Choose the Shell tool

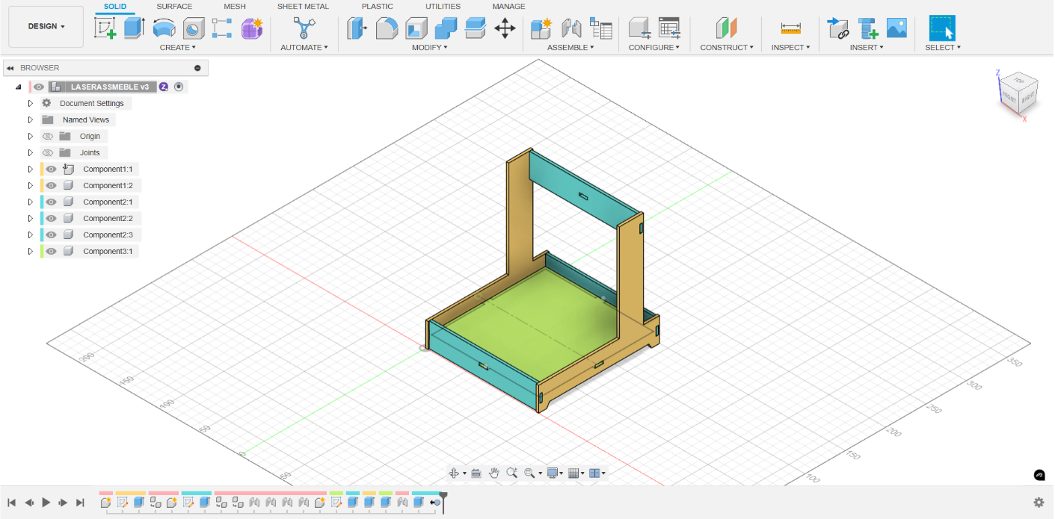pyautogui.click(x=416, y=28)
